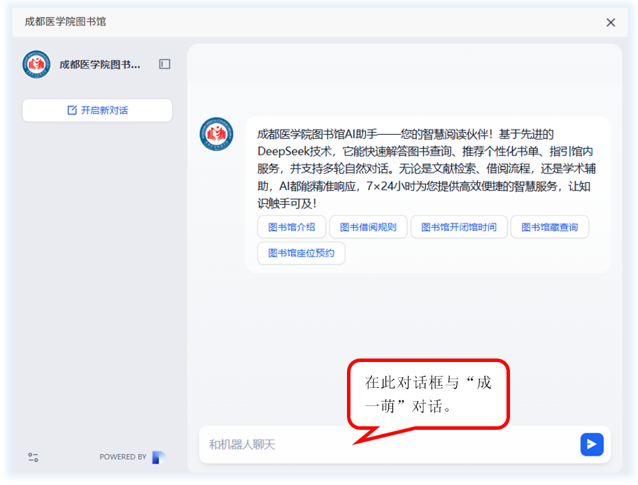Click the truncated sidebar title 成都医学院图书...

pos(99,64)
